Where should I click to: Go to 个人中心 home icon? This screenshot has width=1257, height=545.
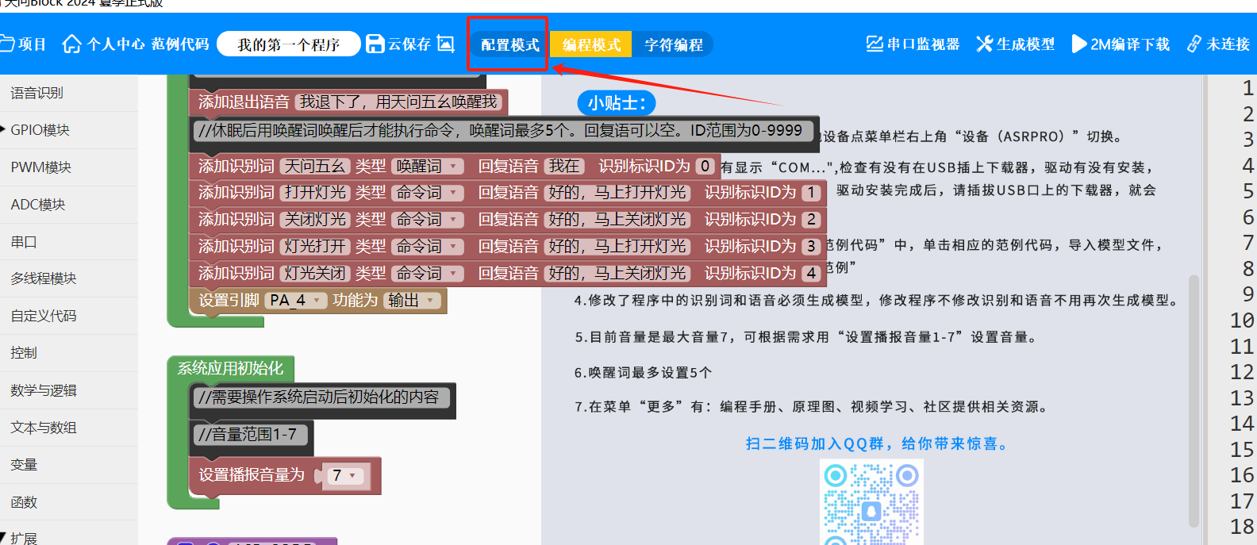[71, 44]
